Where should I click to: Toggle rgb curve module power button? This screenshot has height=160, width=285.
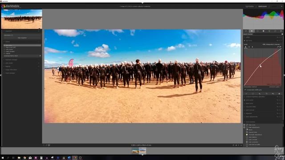coord(244,40)
